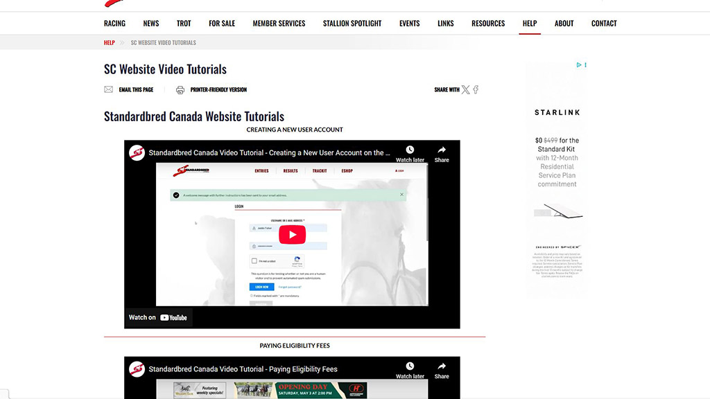Click Share on the Eligibility Fees video
The width and height of the screenshot is (710, 399).
tap(442, 370)
